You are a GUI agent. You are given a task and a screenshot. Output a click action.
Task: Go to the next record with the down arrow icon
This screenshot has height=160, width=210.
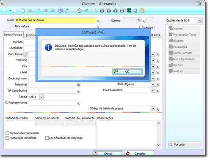click(x=116, y=11)
